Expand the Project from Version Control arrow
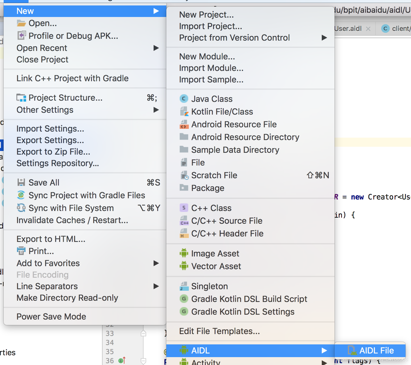411x365 pixels. coord(324,38)
